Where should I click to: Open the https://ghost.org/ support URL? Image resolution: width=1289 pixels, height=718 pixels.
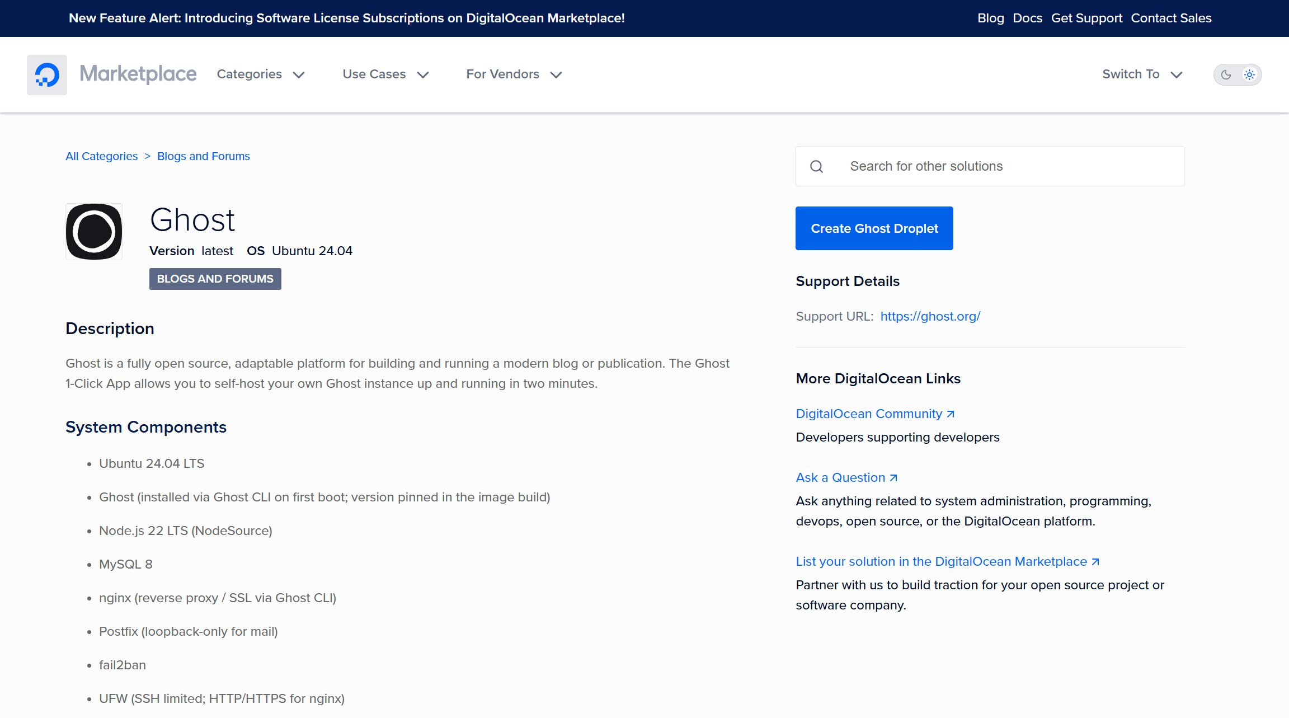[x=930, y=316]
